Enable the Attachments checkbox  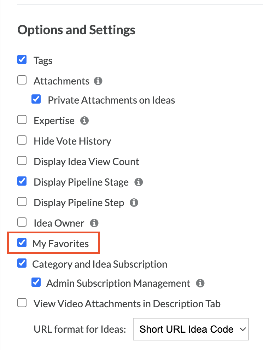pyautogui.click(x=22, y=80)
